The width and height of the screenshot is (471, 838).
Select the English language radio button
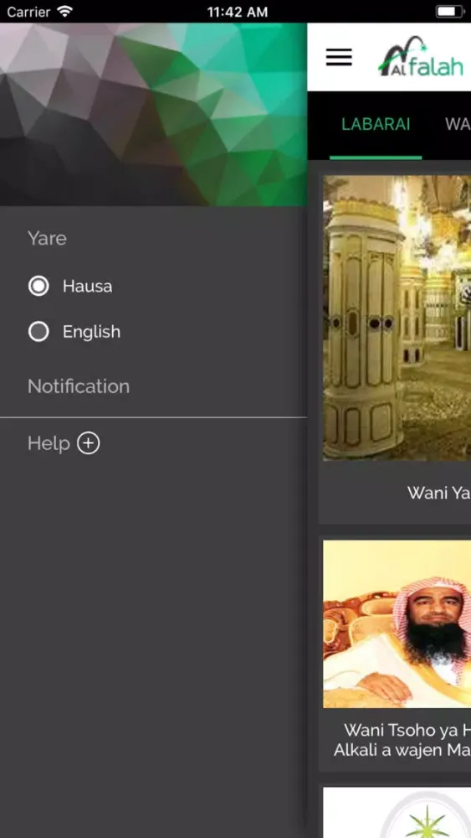(38, 332)
